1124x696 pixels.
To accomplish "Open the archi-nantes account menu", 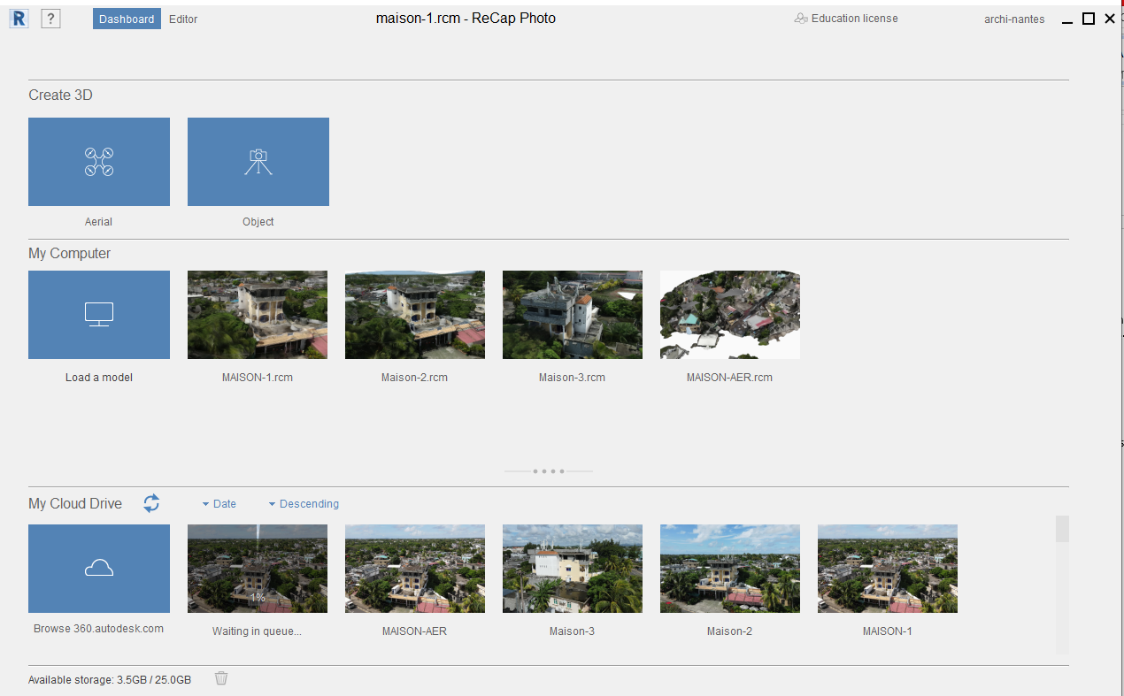I will (1014, 19).
